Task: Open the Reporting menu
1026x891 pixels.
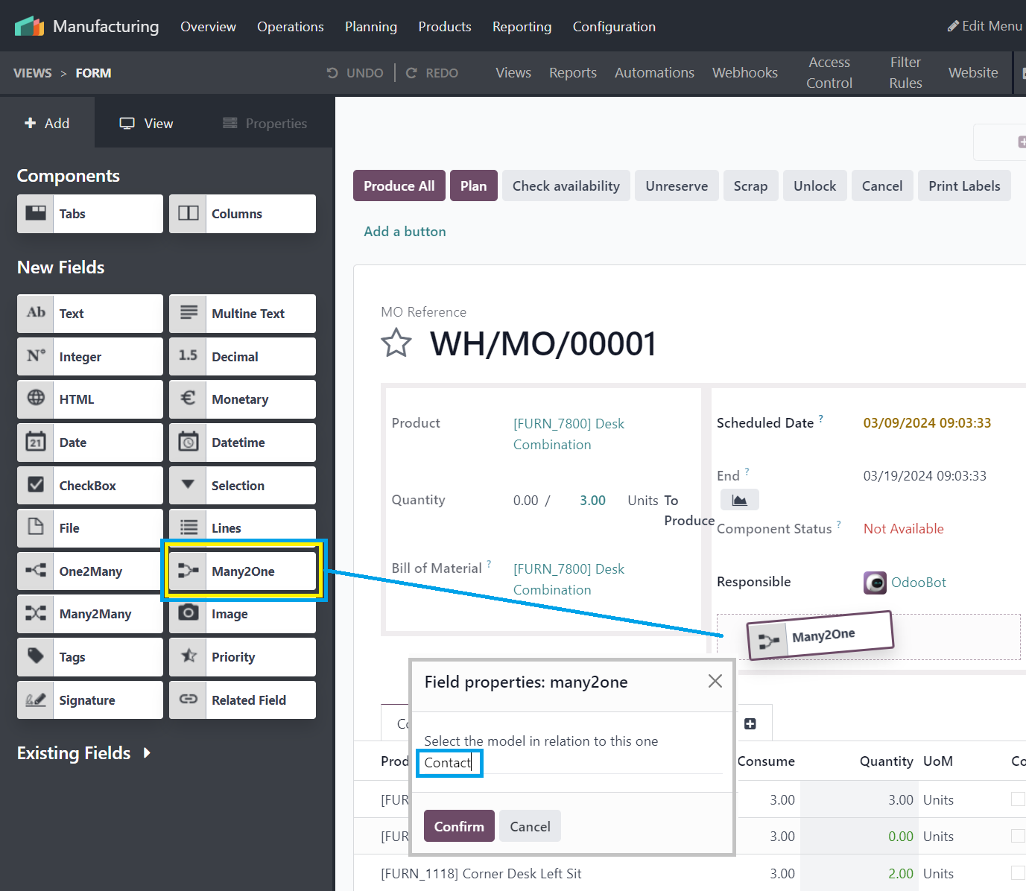Action: point(522,27)
